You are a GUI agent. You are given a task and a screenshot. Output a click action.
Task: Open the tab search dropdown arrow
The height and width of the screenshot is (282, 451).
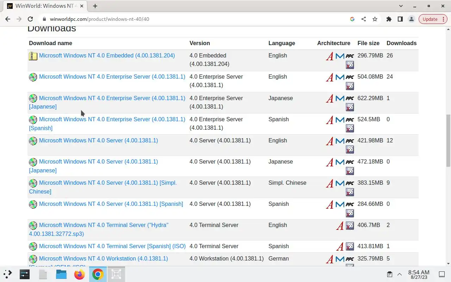click(401, 6)
